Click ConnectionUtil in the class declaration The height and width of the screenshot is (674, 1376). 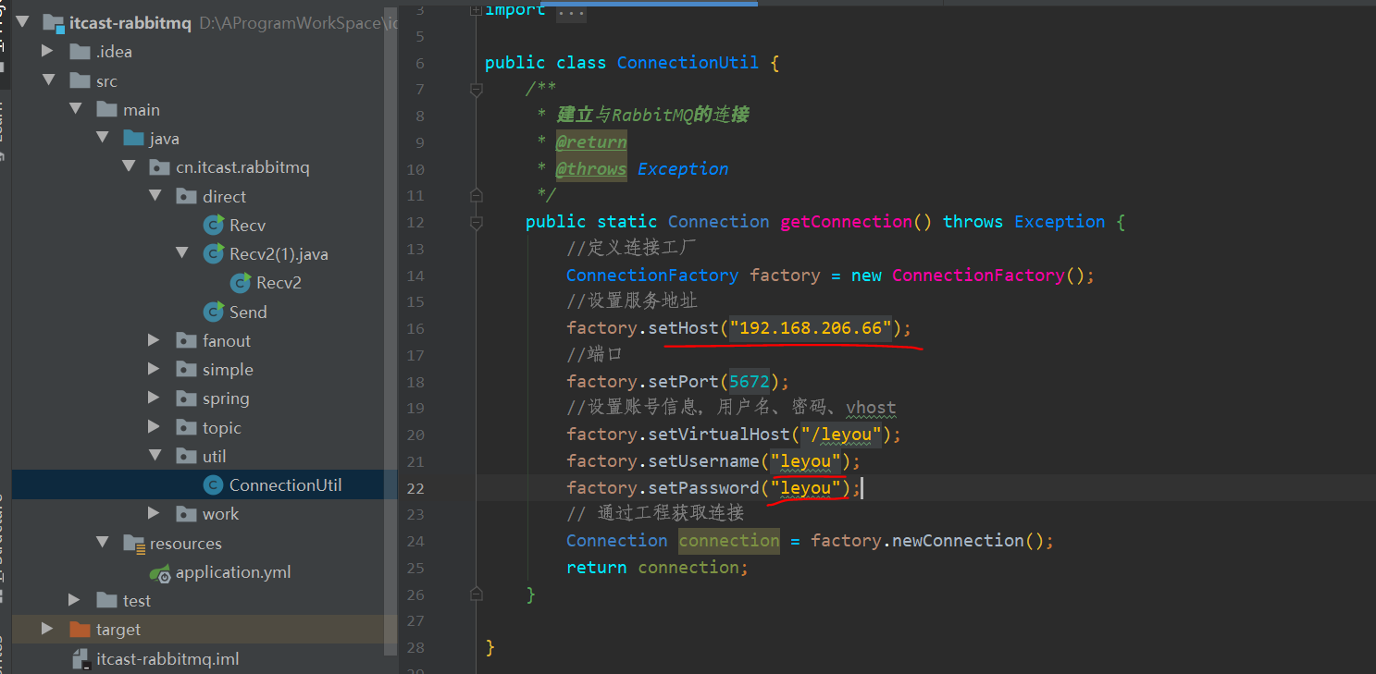tap(688, 63)
